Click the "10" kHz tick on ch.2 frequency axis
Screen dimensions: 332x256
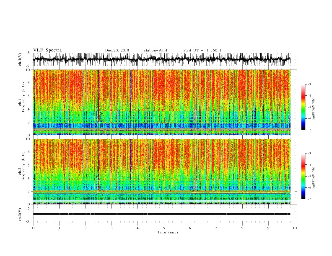28,139
